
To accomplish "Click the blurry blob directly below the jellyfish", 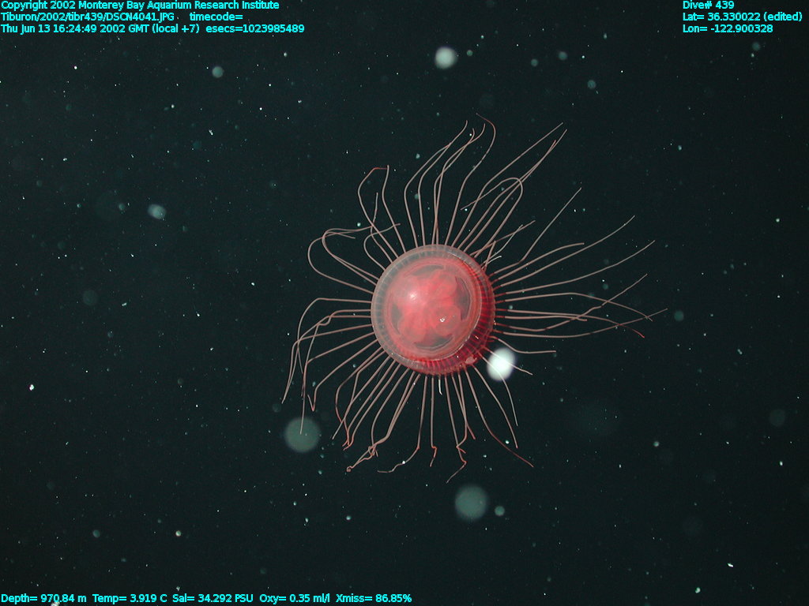I will [x=471, y=502].
